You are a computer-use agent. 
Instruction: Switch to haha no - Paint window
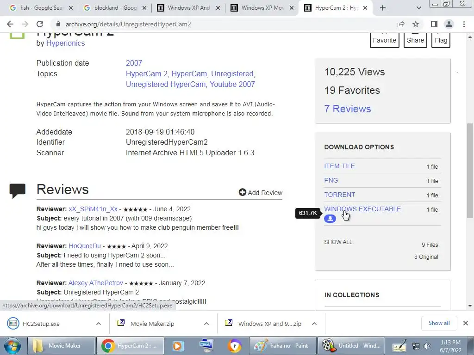coord(283,346)
